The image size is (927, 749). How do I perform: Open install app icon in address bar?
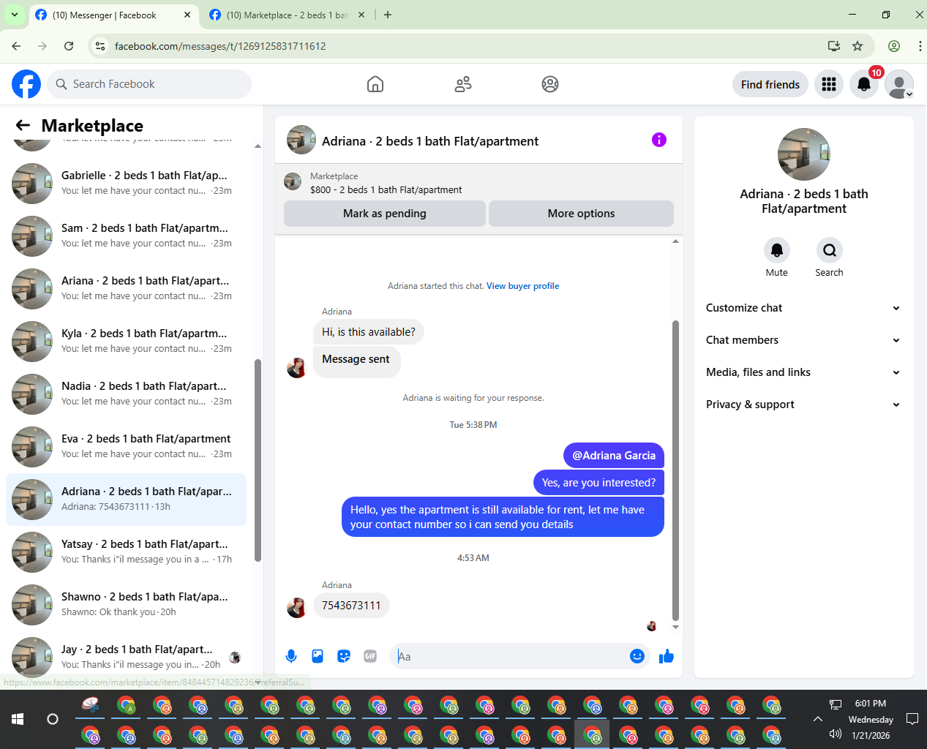(834, 46)
